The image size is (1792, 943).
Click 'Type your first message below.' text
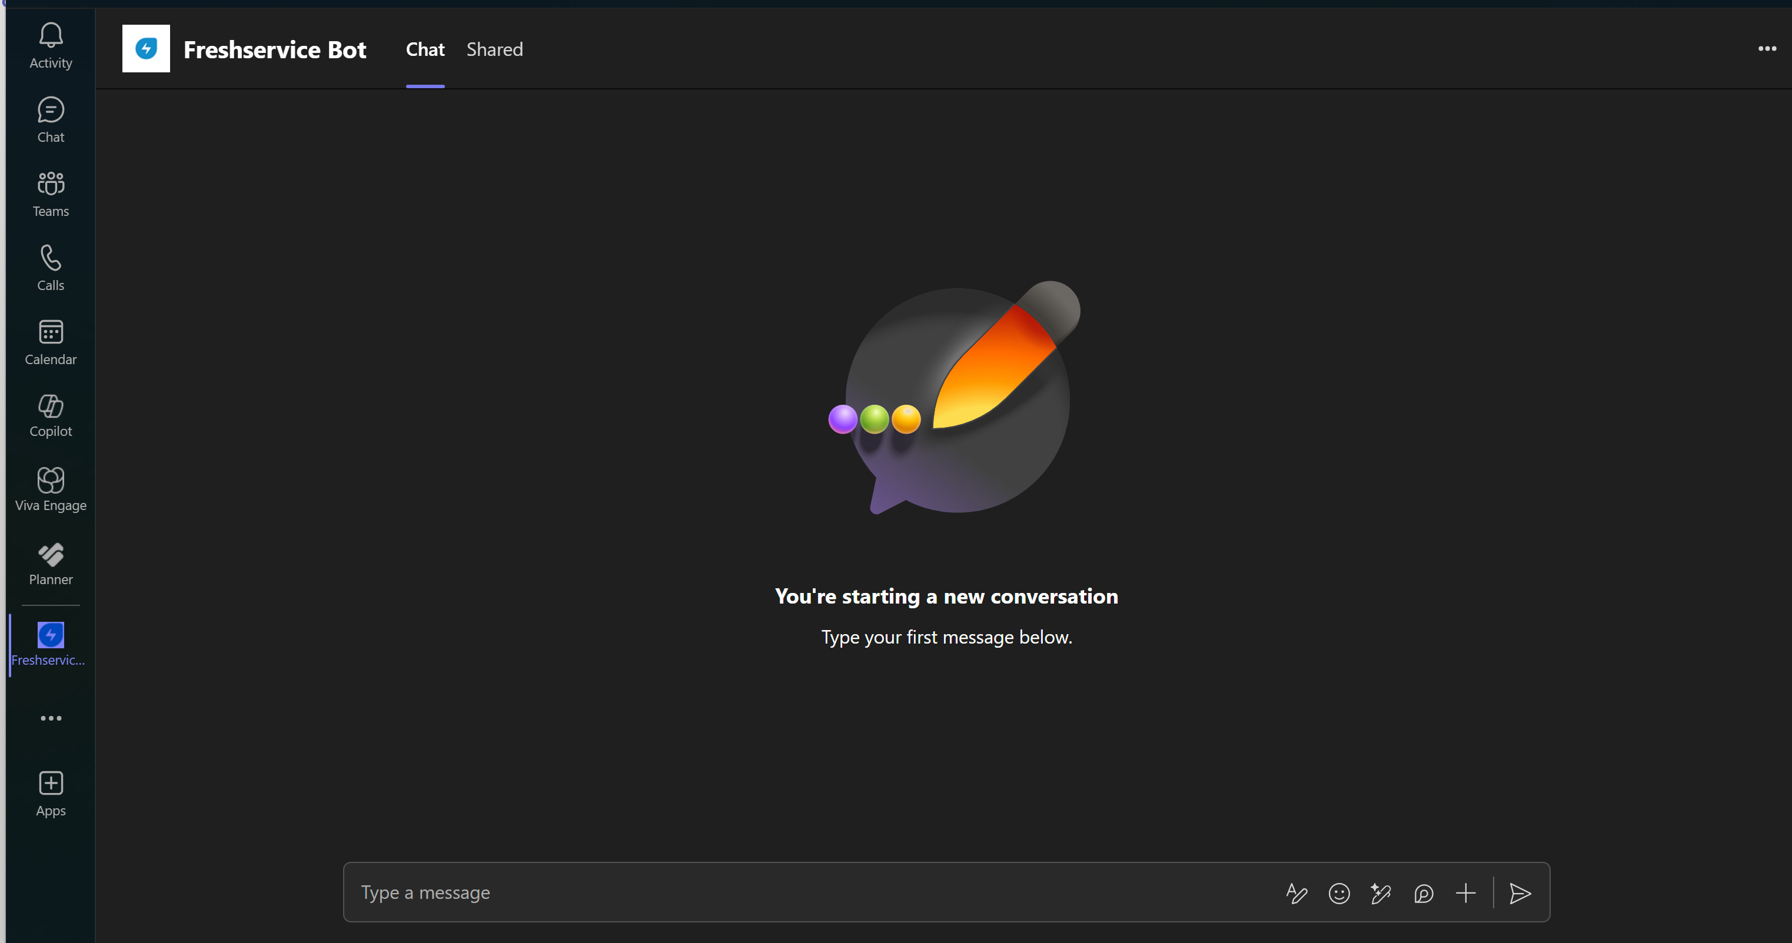click(x=947, y=637)
